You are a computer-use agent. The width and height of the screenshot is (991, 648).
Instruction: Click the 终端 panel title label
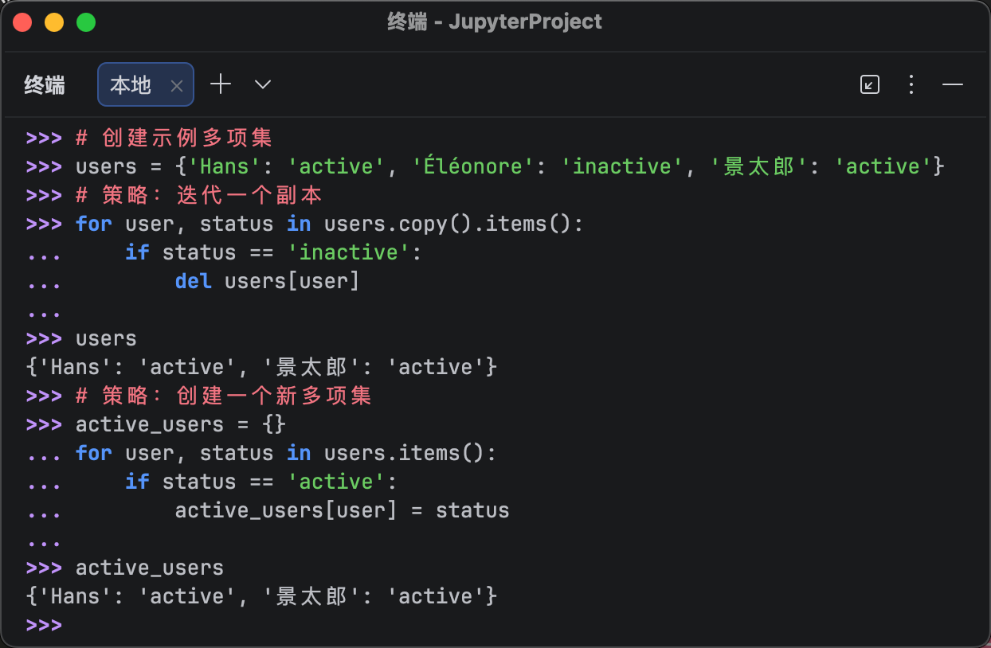45,85
